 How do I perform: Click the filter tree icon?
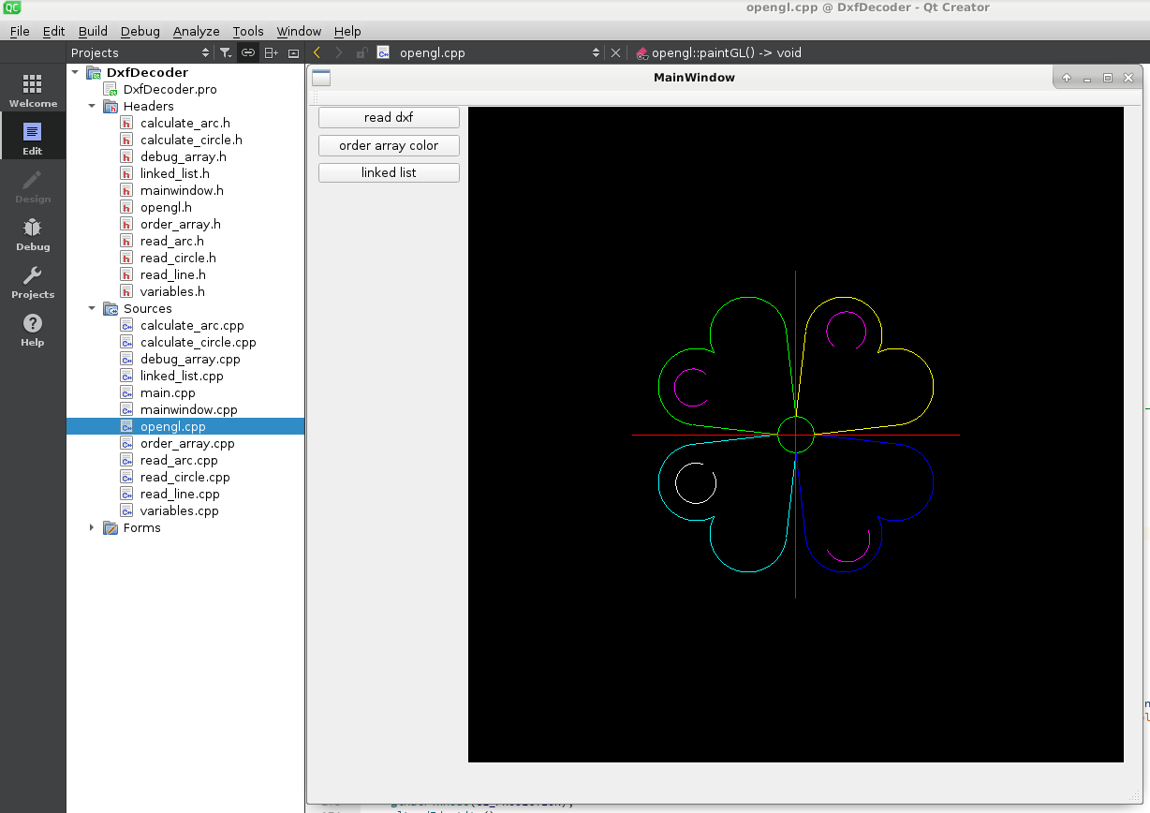(x=226, y=53)
